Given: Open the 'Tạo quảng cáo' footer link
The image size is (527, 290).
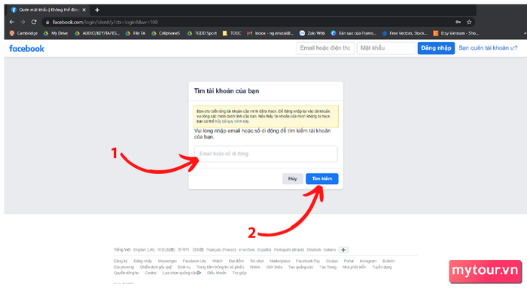Looking at the screenshot, I should coord(301,267).
